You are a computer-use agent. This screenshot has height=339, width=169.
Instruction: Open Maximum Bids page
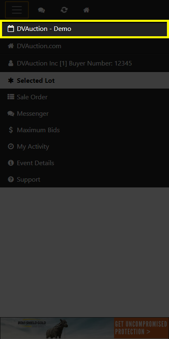coord(84,130)
